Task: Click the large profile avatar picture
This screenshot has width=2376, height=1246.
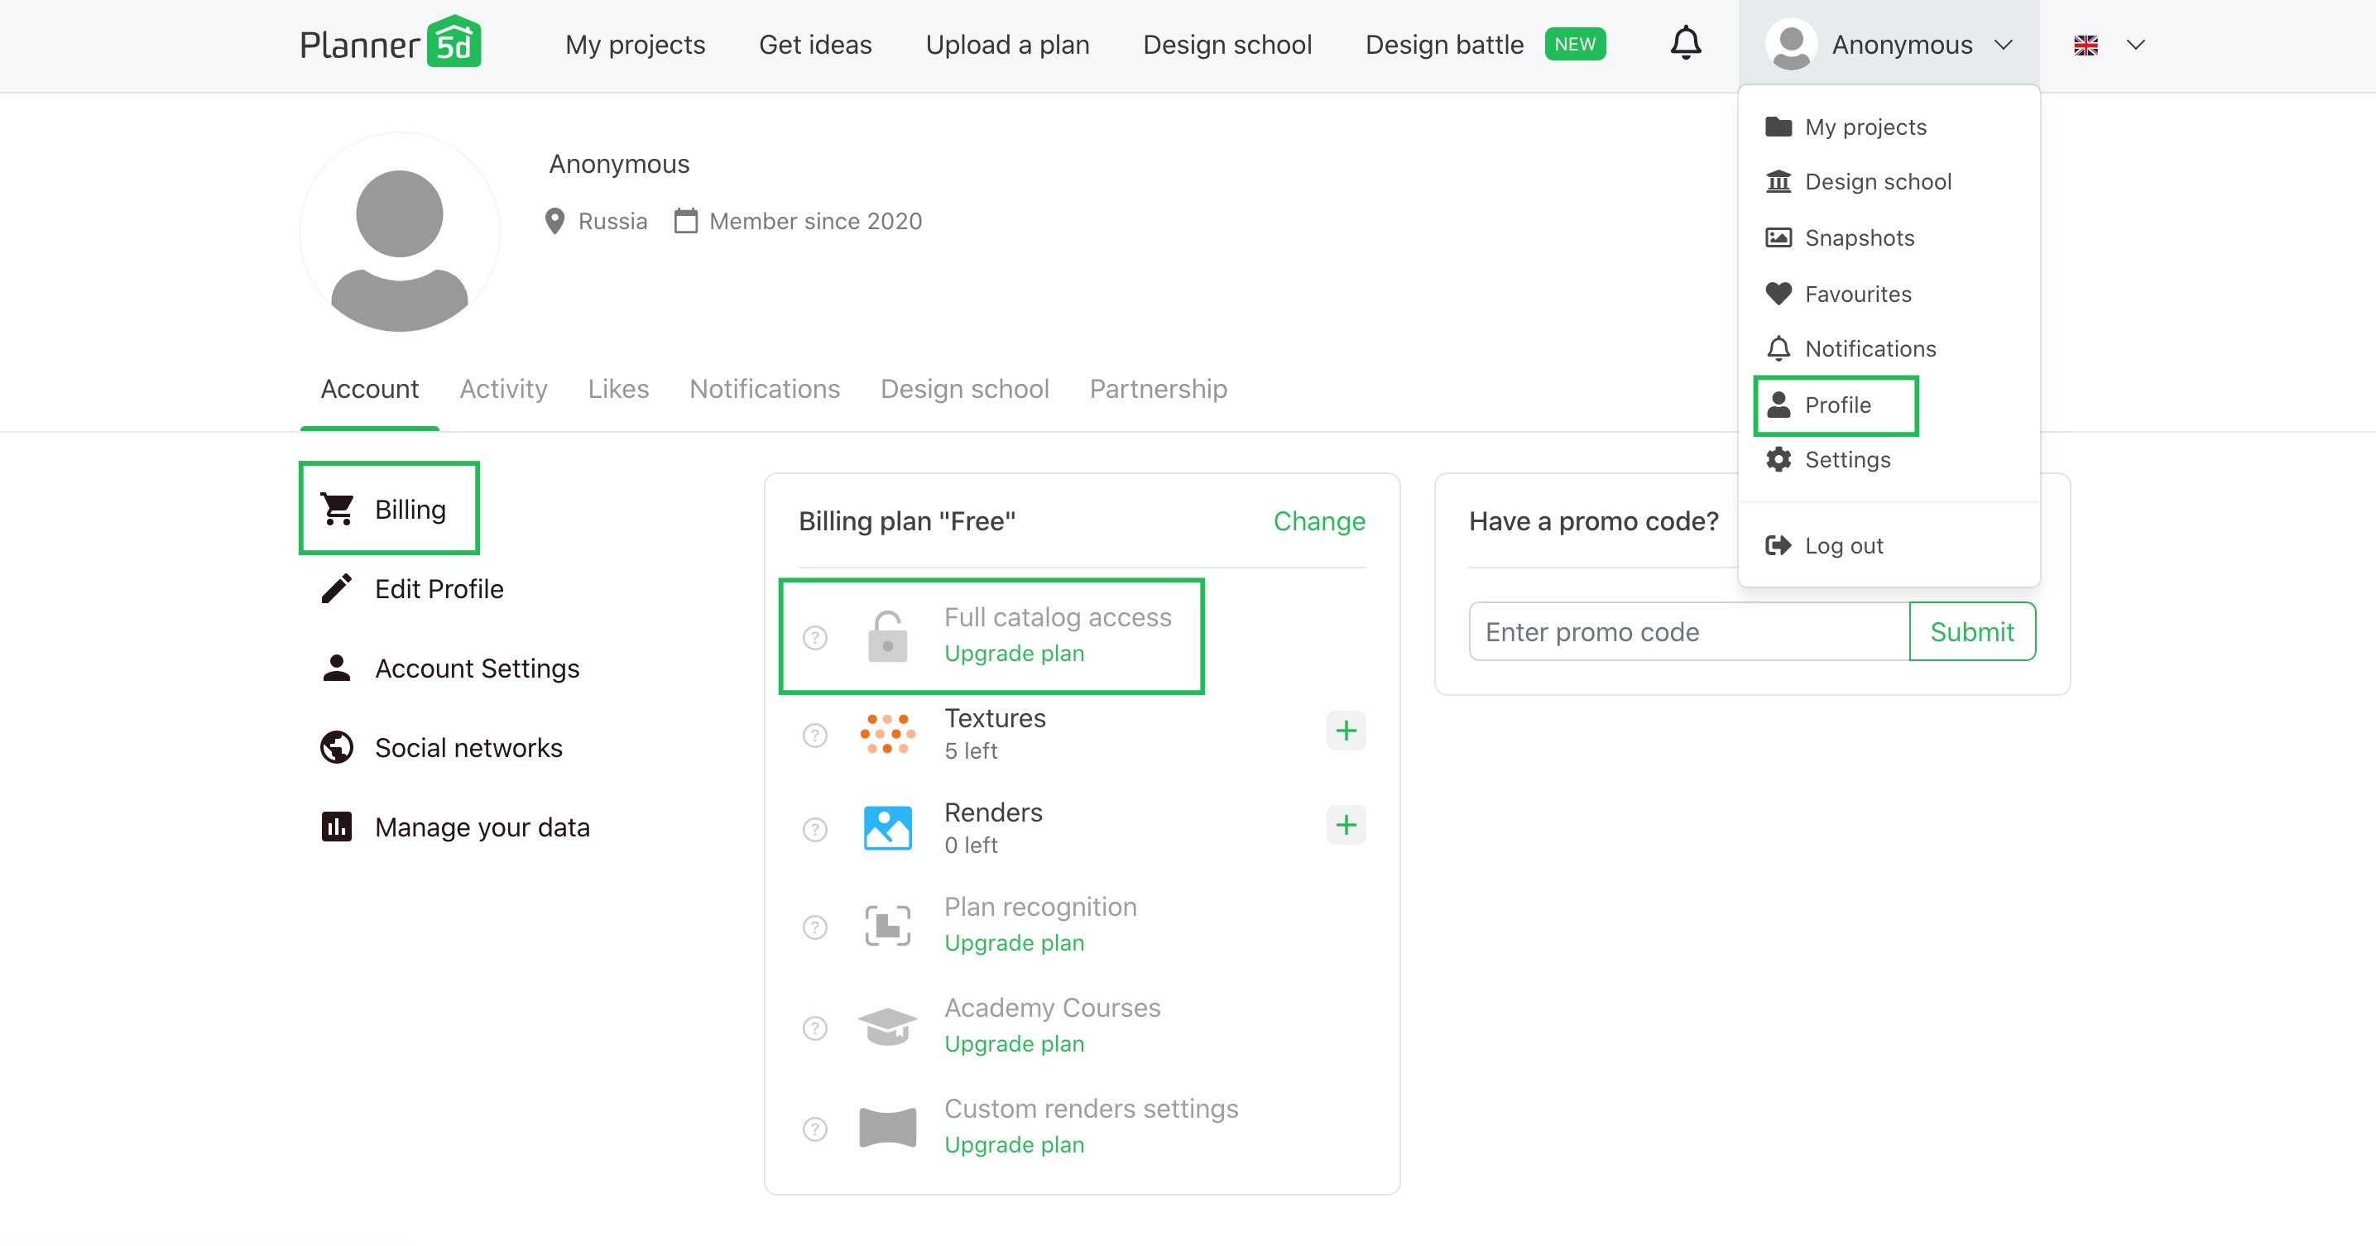Action: coord(400,233)
